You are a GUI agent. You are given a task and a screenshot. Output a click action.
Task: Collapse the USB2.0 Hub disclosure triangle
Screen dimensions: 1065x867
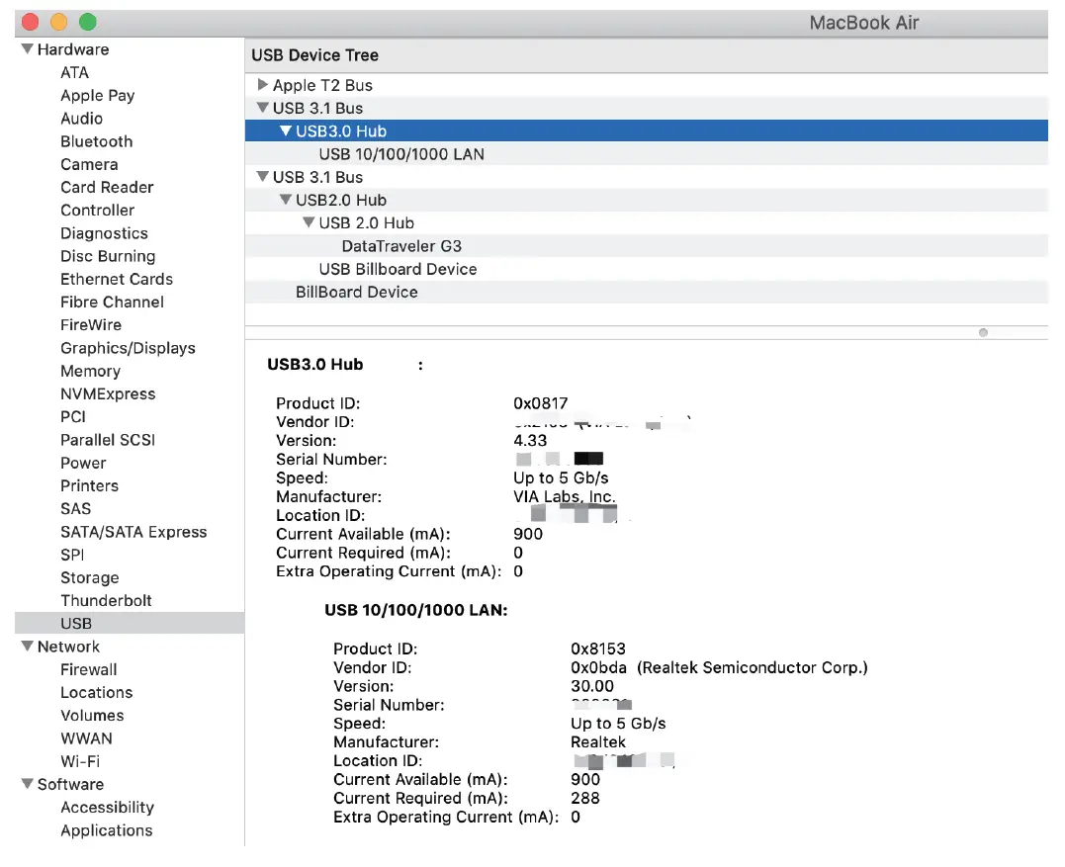click(x=286, y=200)
